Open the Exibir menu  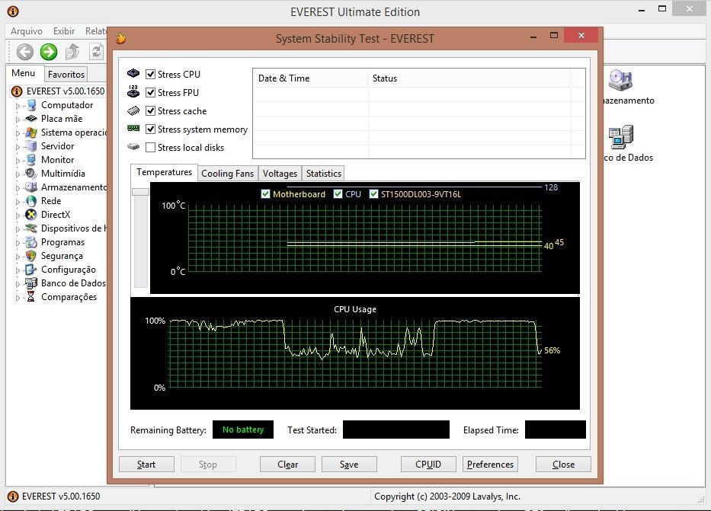pos(64,30)
